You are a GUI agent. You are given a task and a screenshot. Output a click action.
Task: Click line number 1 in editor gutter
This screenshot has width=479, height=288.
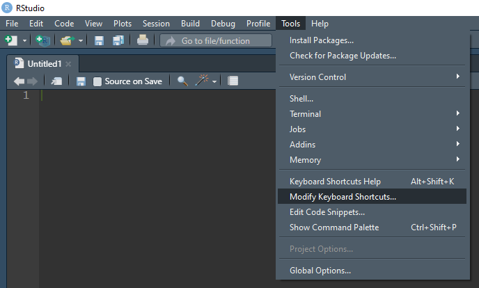[26, 95]
